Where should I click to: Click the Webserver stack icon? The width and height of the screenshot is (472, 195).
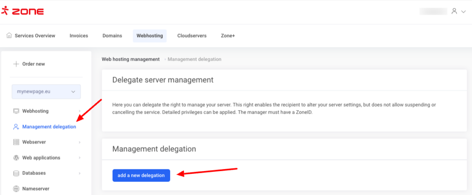[16, 142]
